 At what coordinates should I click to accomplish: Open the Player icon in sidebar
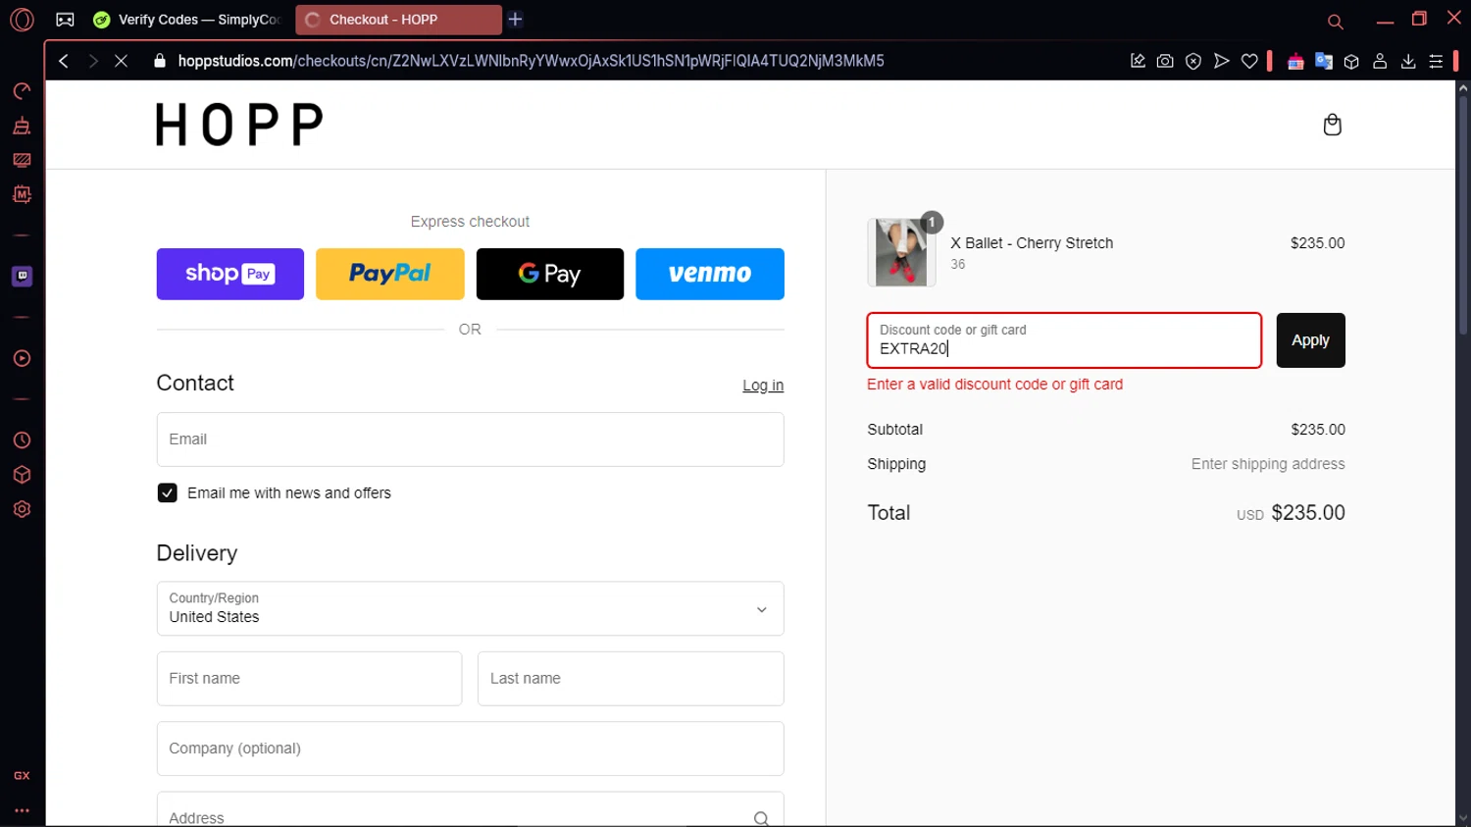(x=22, y=358)
